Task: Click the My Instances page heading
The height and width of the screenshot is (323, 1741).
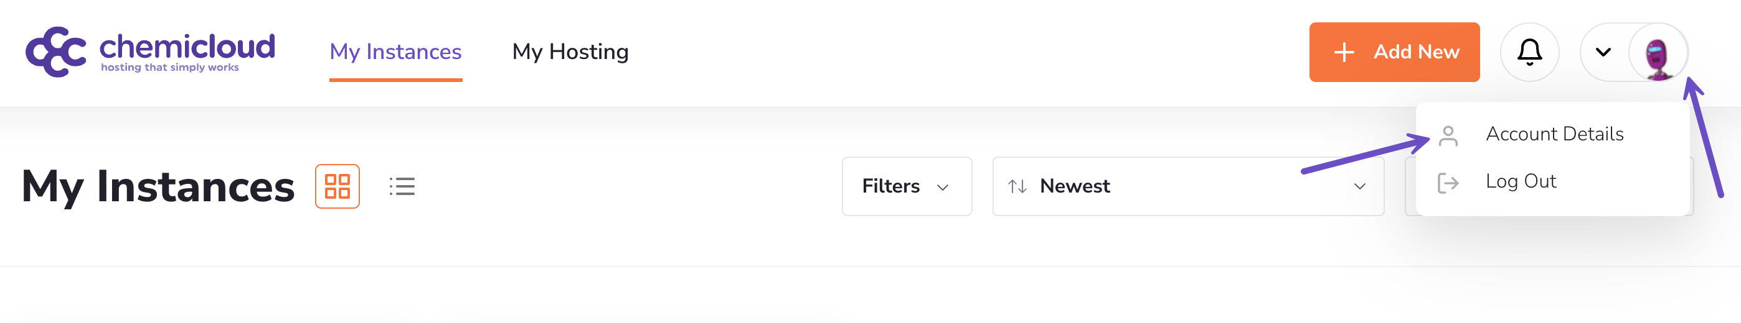Action: [x=158, y=187]
